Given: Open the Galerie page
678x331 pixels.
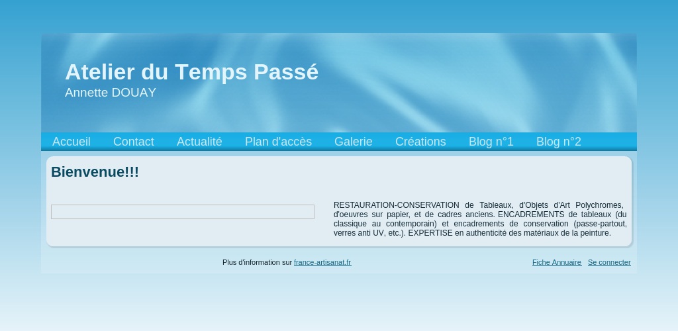Looking at the screenshot, I should point(354,142).
